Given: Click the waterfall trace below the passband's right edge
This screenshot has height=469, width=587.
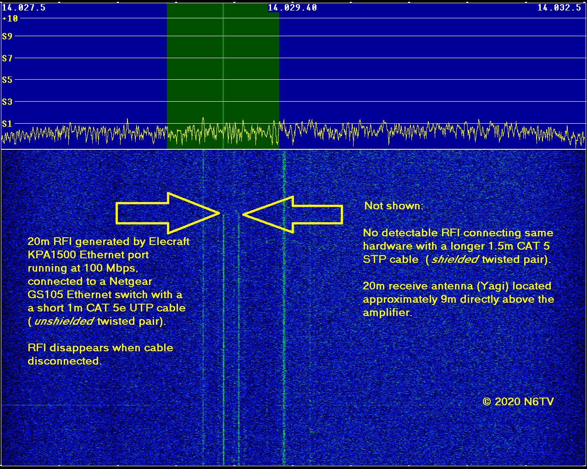Looking at the screenshot, I should [x=284, y=321].
